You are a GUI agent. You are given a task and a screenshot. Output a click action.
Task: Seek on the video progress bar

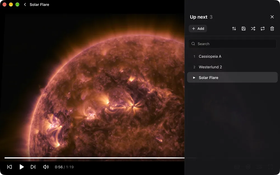(x=94, y=158)
